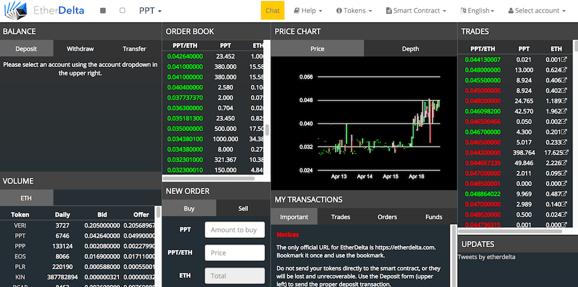578x287 pixels.
Task: Open transaction link for trade 0.046500001
Action: point(563,183)
